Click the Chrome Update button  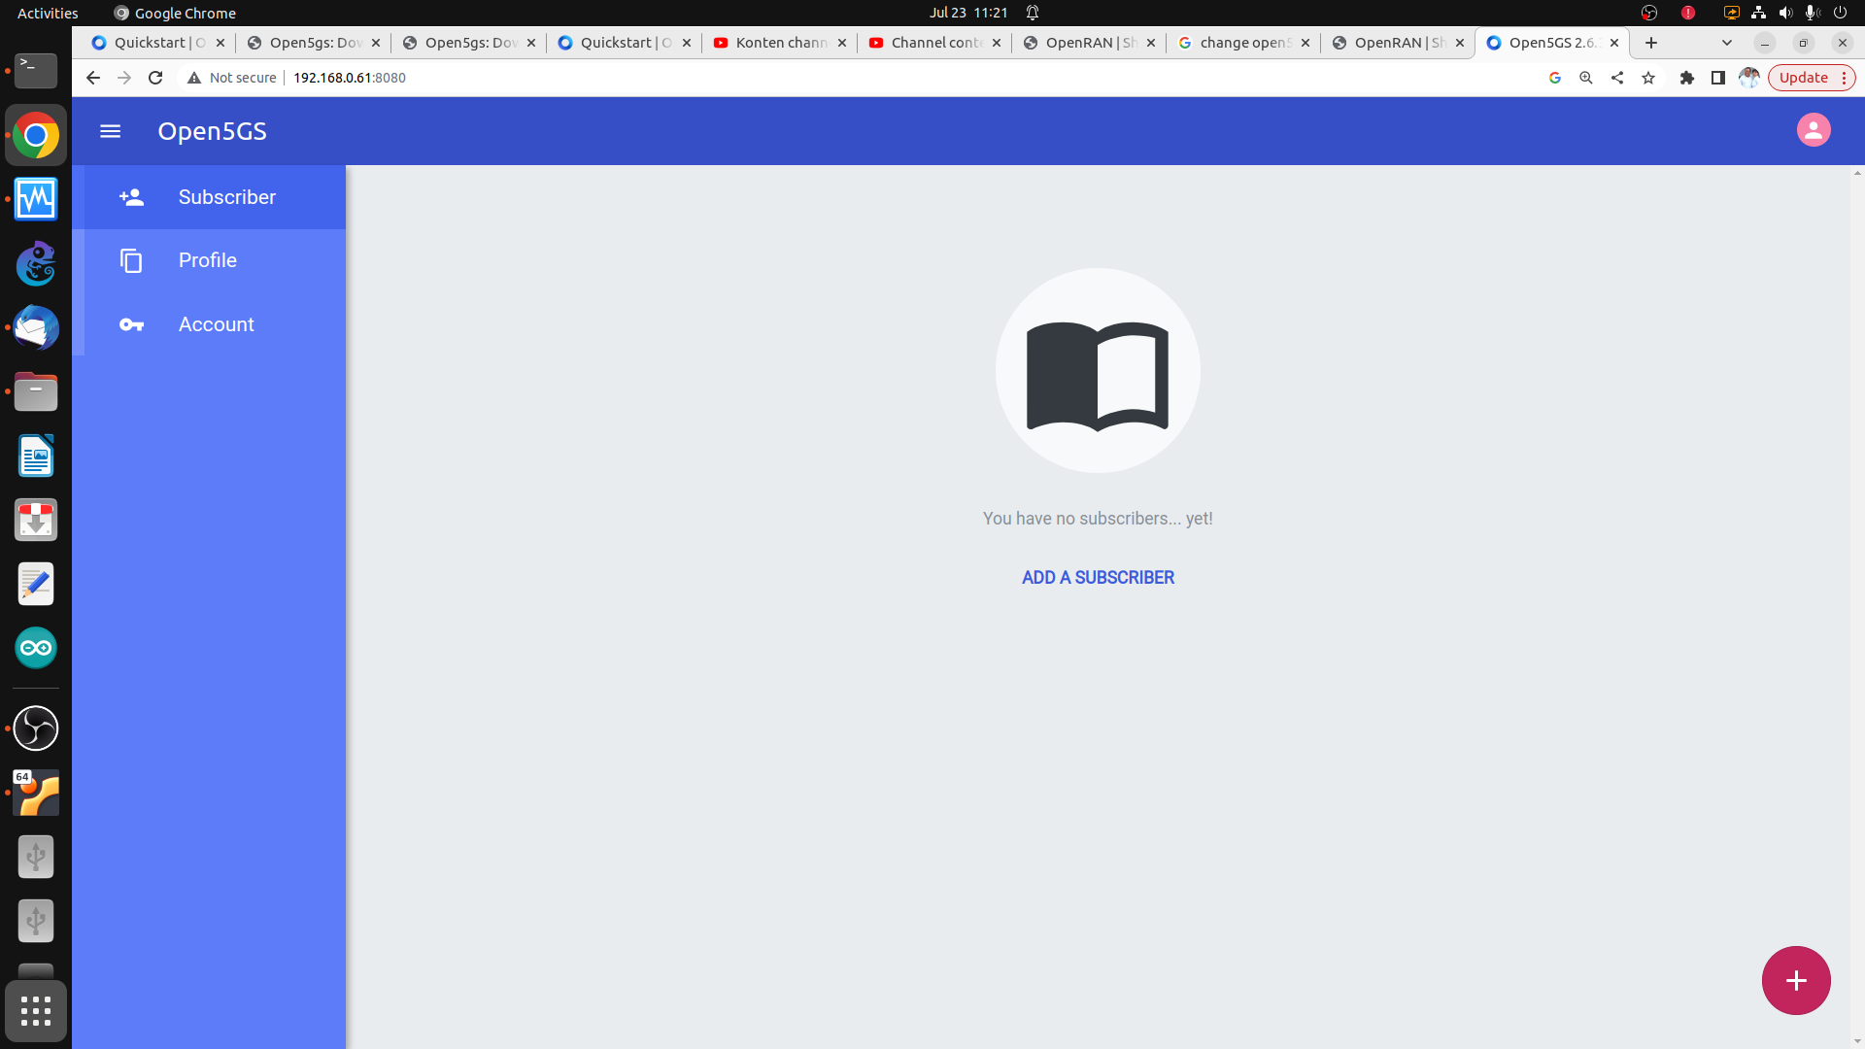pyautogui.click(x=1803, y=78)
